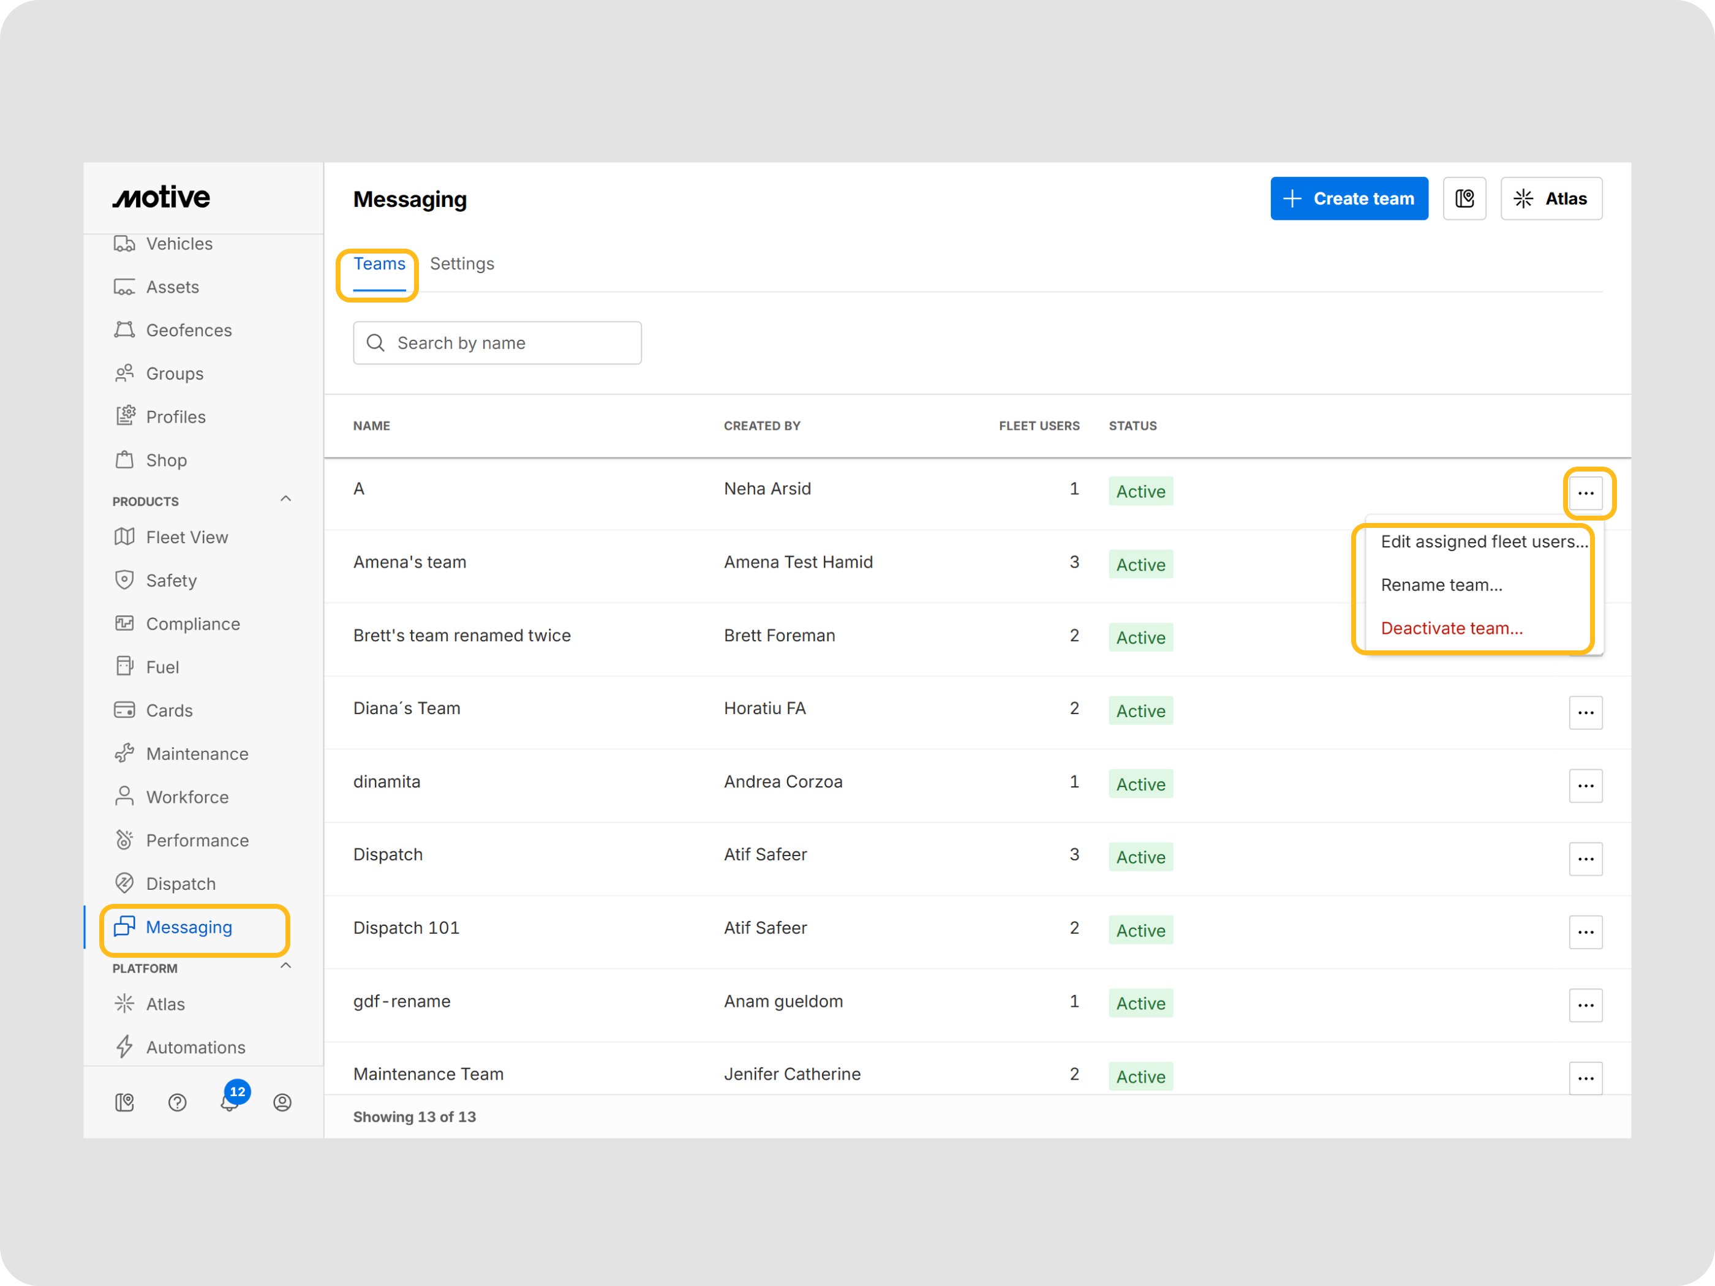The width and height of the screenshot is (1715, 1286).
Task: Go to Maintenance in the sidebar
Action: (x=181, y=754)
